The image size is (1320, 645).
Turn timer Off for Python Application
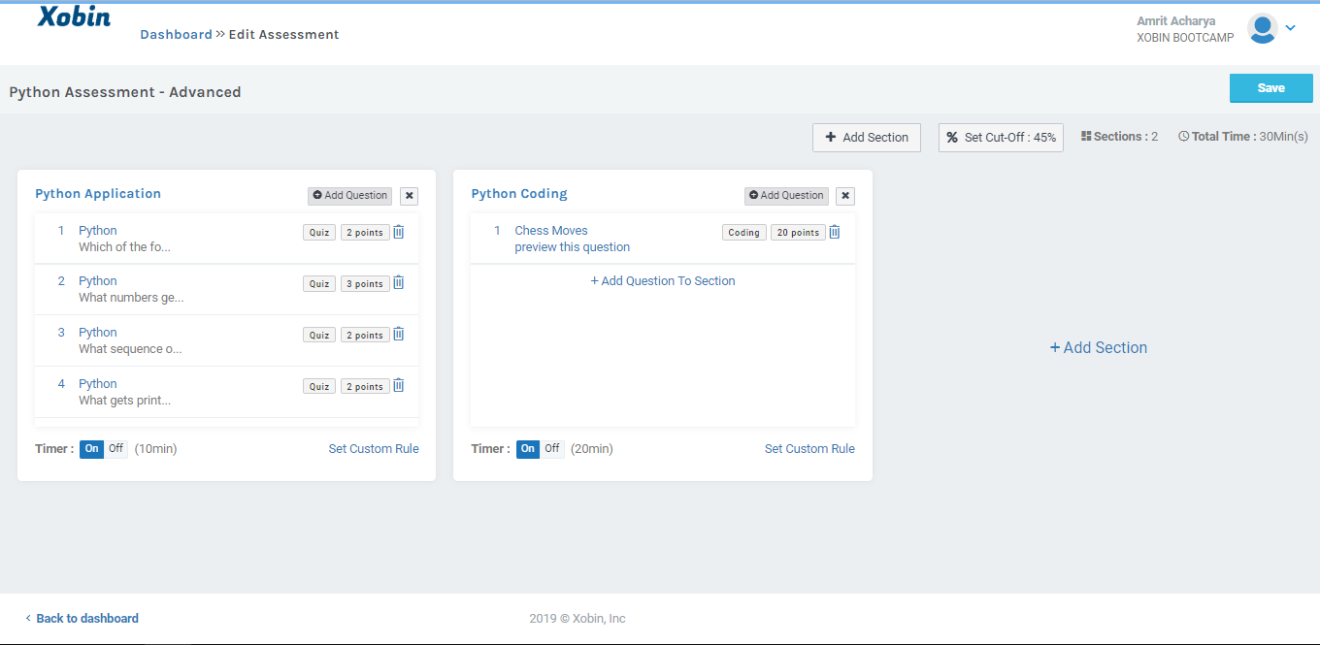[115, 449]
